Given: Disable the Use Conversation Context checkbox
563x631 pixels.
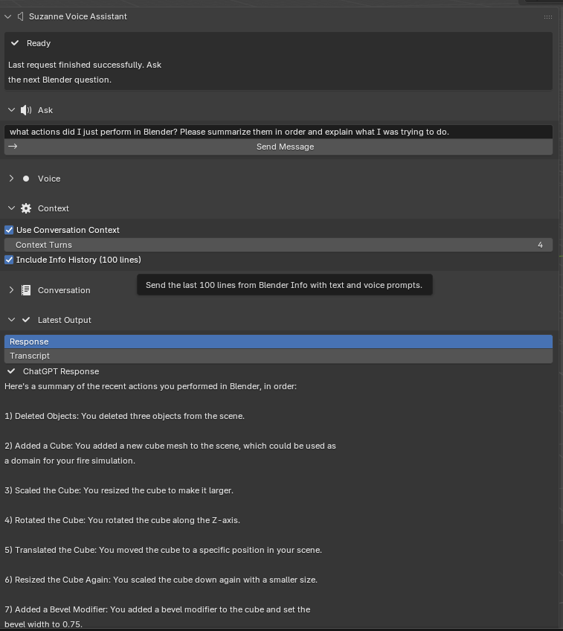Looking at the screenshot, I should tap(10, 230).
